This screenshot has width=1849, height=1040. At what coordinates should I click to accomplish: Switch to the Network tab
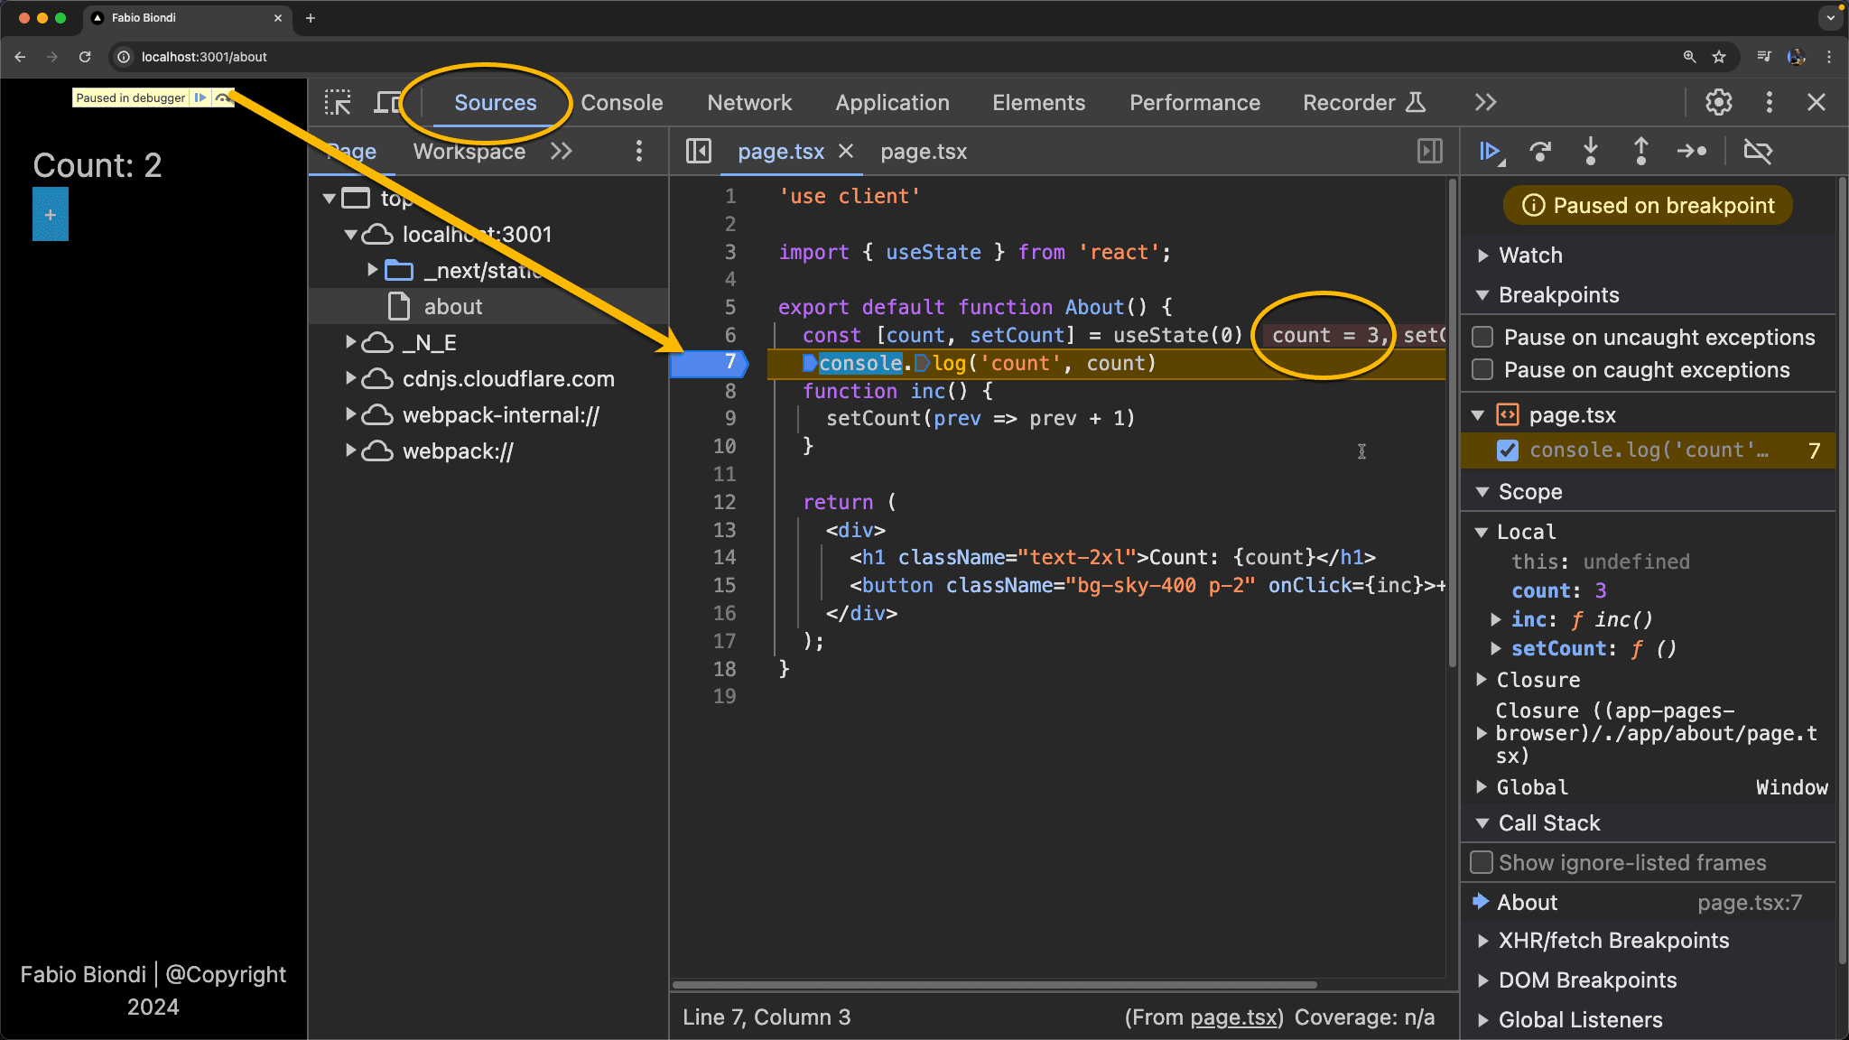click(x=750, y=102)
